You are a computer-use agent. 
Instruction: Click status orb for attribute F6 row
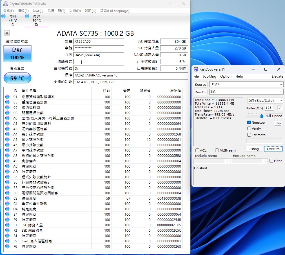click(7, 246)
